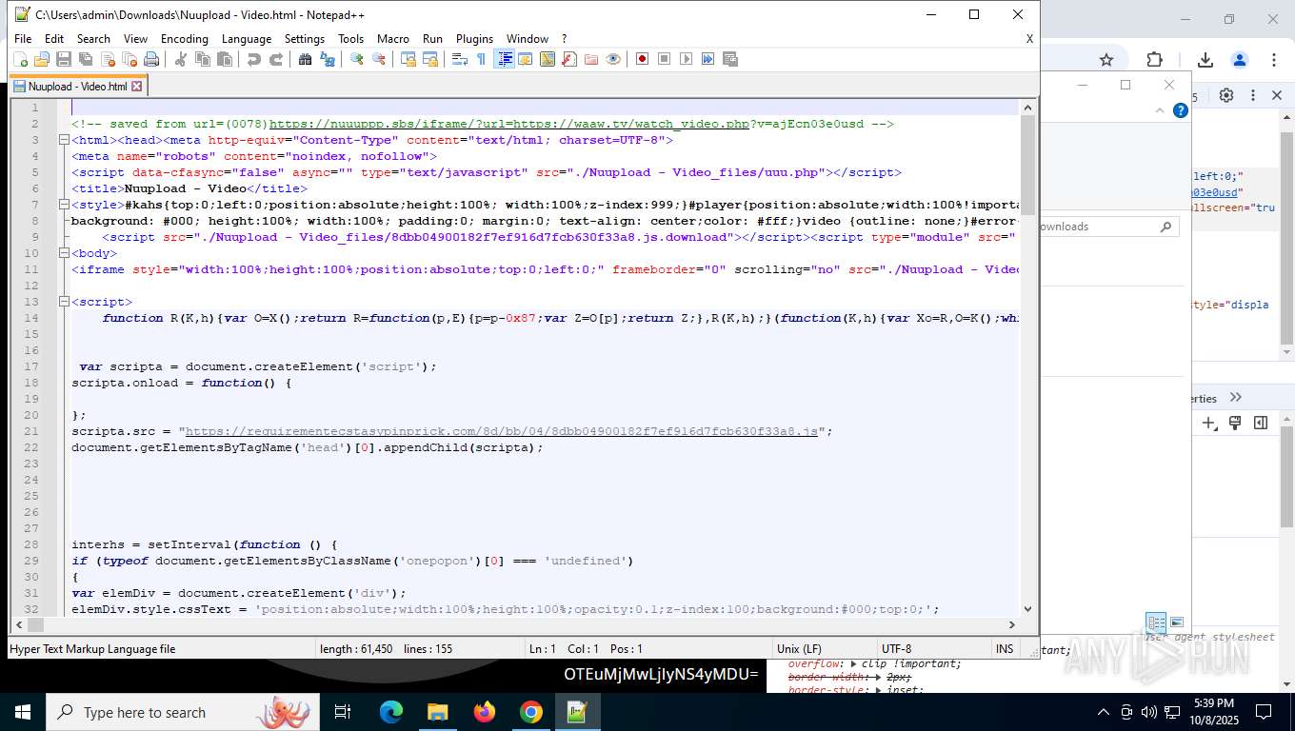Click Run Macro Multiple Times icon
Screen dimensions: 1295x731
[708, 59]
